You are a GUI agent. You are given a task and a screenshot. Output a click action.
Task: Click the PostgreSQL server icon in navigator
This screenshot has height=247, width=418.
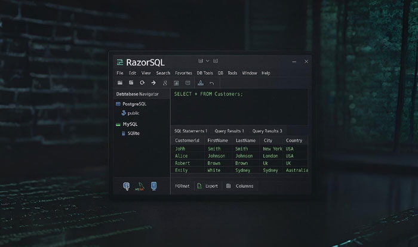pyautogui.click(x=118, y=104)
